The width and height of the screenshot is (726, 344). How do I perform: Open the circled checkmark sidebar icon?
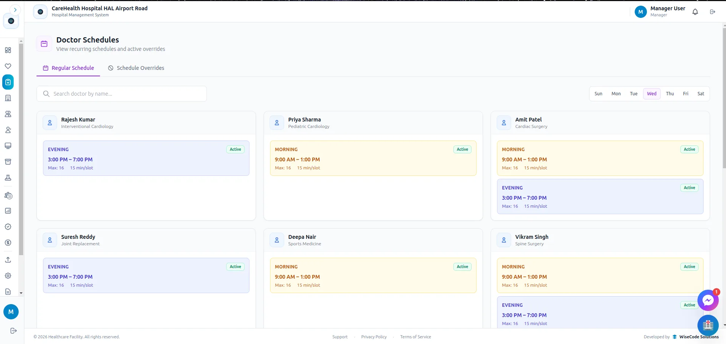(x=8, y=227)
